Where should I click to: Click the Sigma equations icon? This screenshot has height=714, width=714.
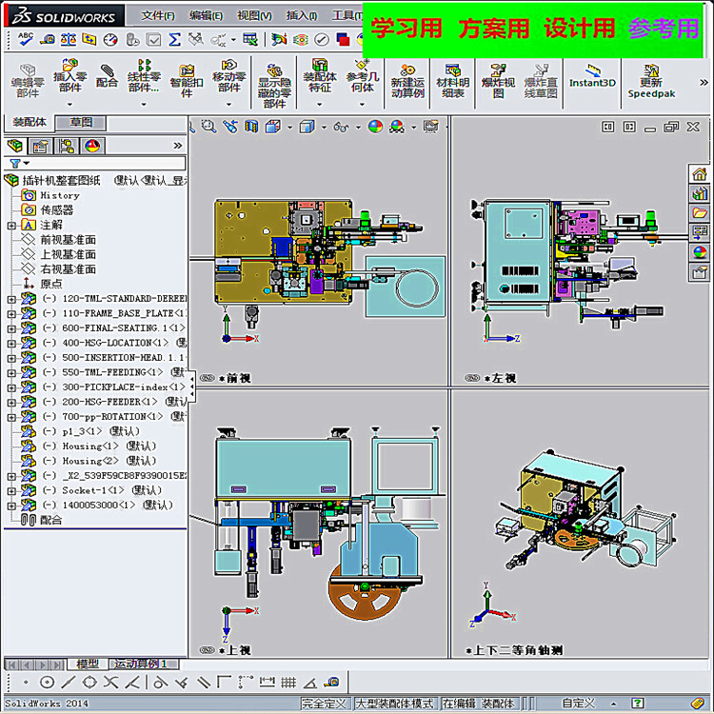tap(174, 40)
